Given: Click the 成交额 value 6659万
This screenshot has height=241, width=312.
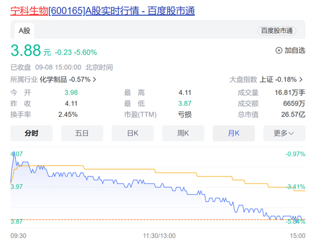Looking at the screenshot, I should [x=294, y=104].
